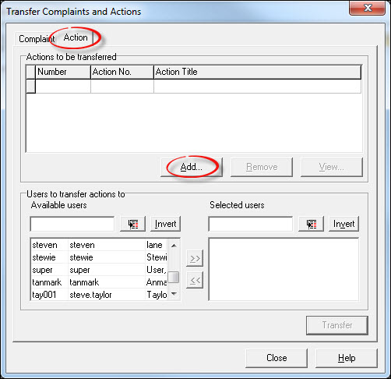Open the Action tab
This screenshot has height=379, width=391.
pos(76,37)
